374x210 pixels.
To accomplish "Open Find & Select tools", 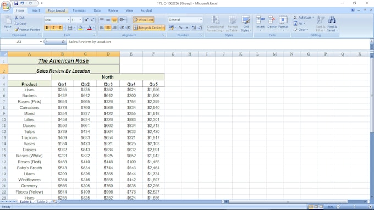I will tap(332, 24).
